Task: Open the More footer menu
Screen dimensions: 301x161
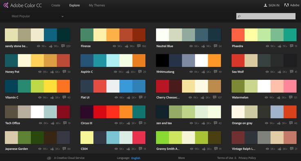Action: (182, 158)
